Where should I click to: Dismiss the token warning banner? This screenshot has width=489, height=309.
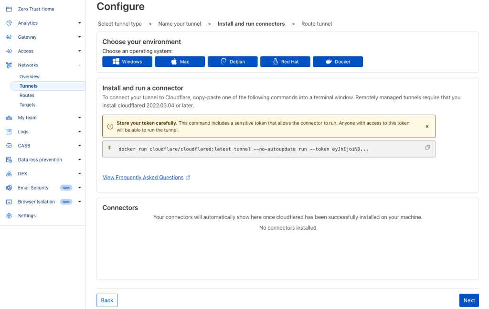427,127
